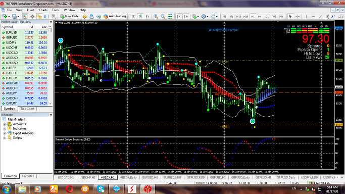
Task: Toggle the M15 timeframe button
Action: tap(238, 17)
